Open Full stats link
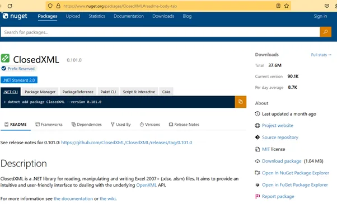337x204 pixels. (321, 55)
